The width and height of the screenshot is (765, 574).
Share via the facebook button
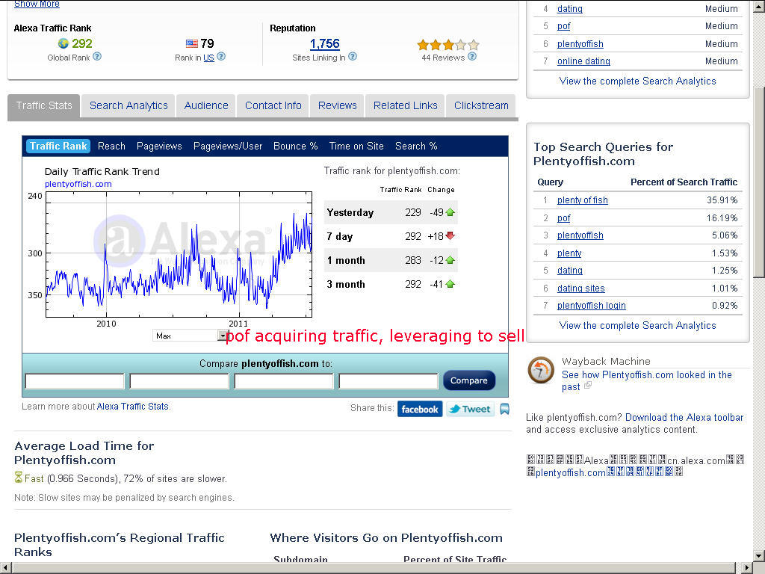coord(420,409)
